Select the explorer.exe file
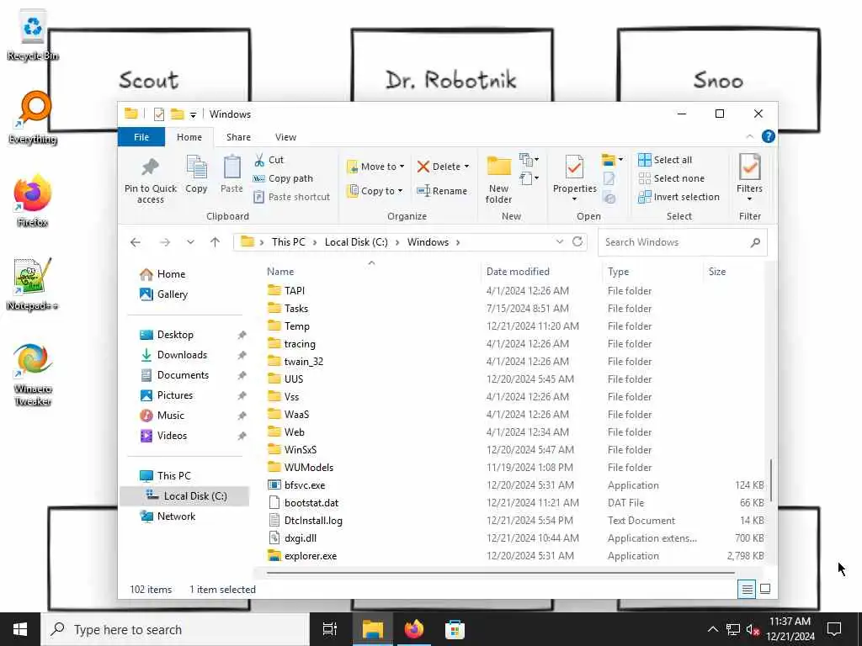Screen dimensions: 862x646 (x=302, y=556)
